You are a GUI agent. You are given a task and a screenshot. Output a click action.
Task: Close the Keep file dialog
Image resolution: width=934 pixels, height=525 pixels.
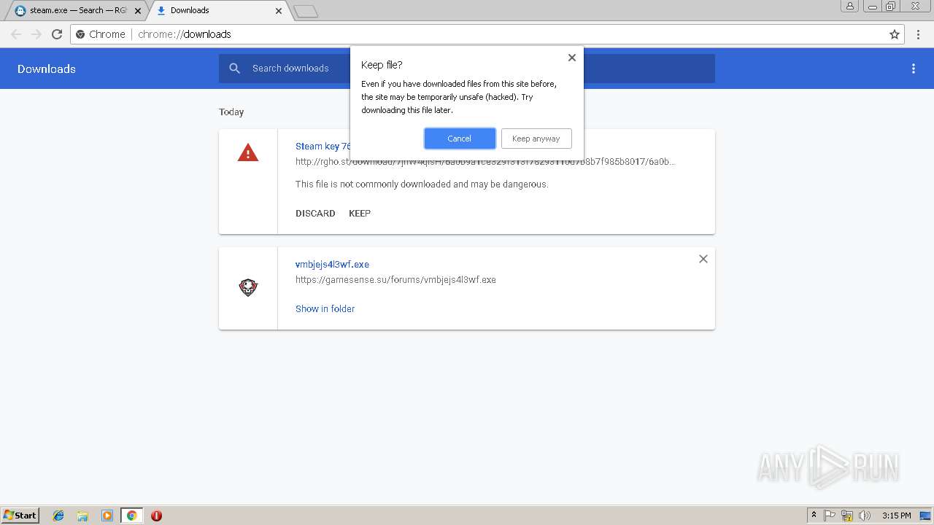(x=572, y=58)
